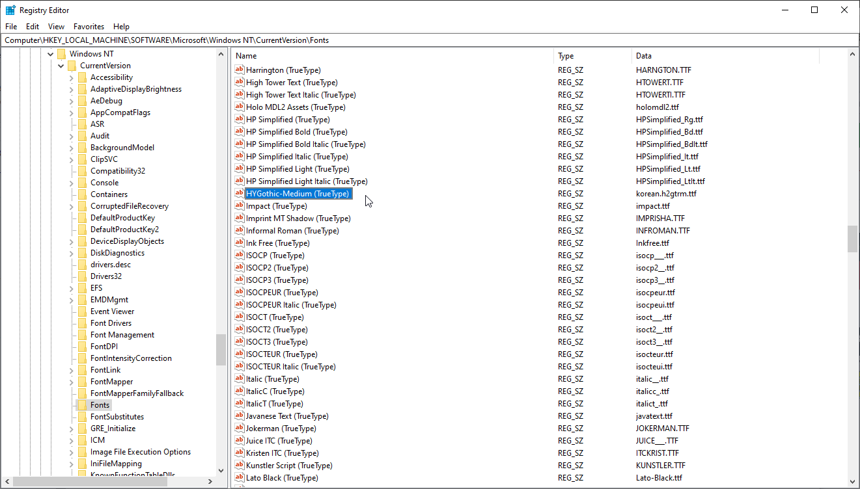Click the string value icon for Harrington (TrueType)

240,70
